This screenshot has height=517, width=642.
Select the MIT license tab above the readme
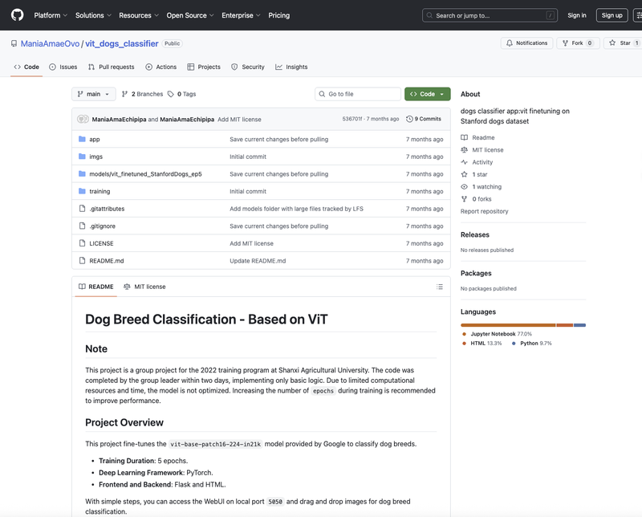click(144, 287)
